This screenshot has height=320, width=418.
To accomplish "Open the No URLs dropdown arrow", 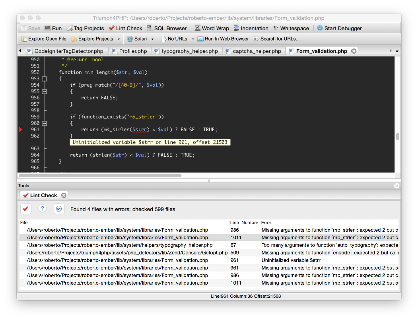I will click(193, 39).
